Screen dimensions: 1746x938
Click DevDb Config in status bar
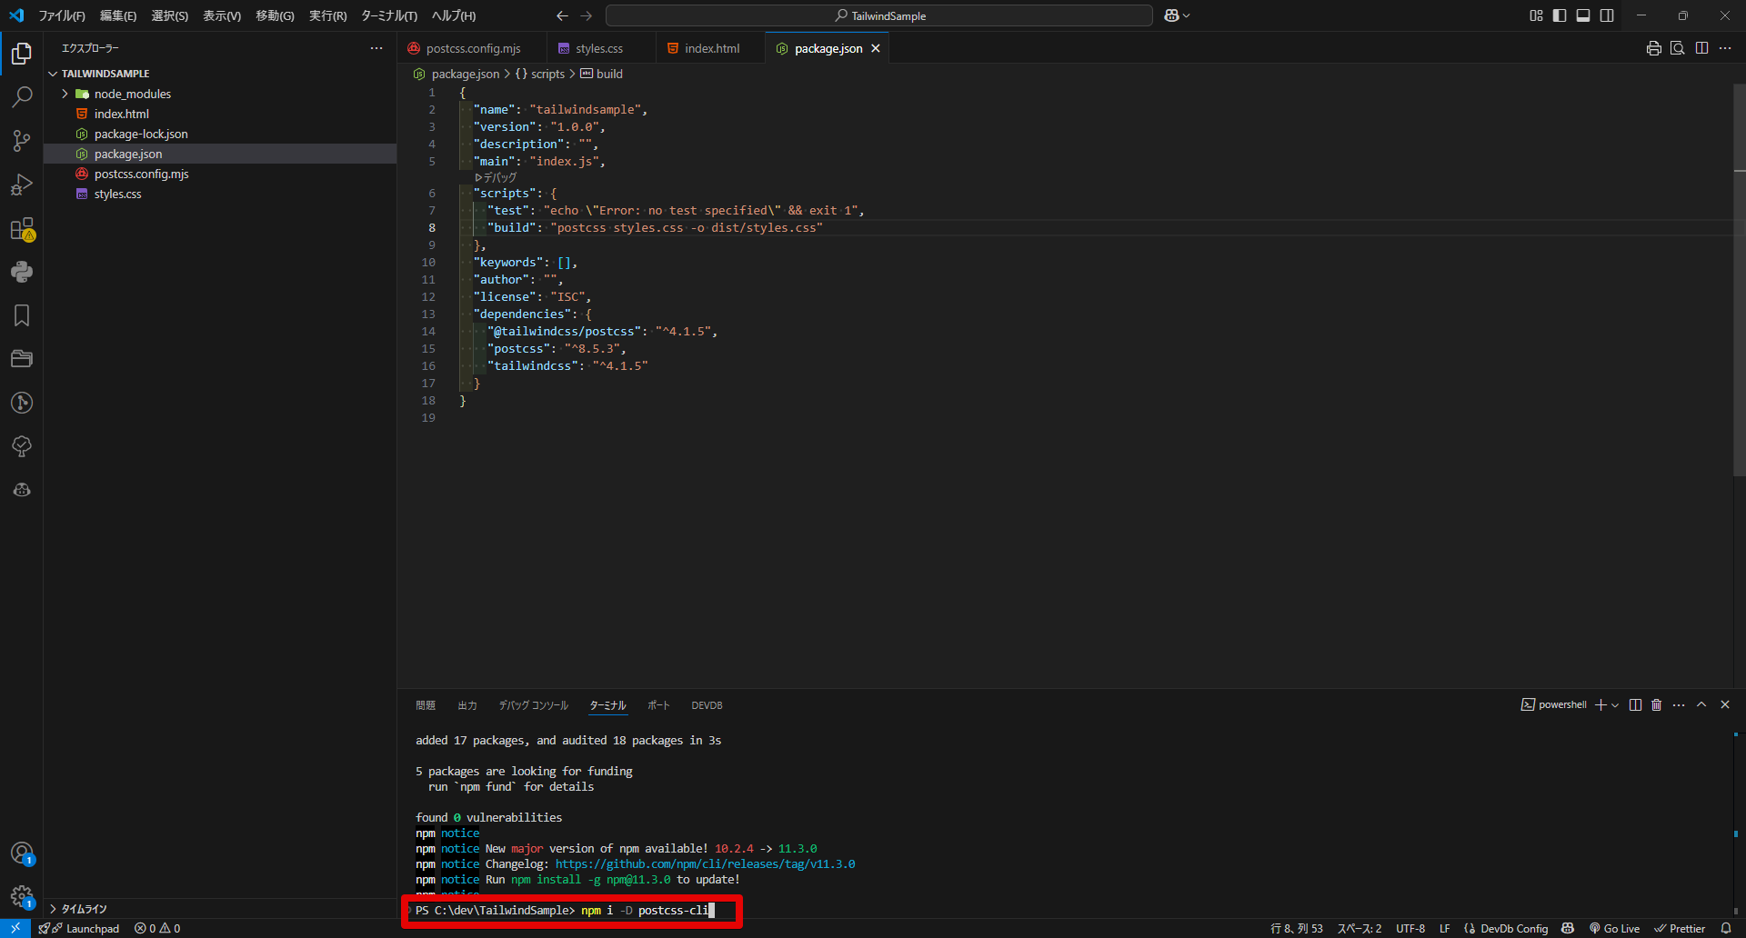click(x=1506, y=928)
